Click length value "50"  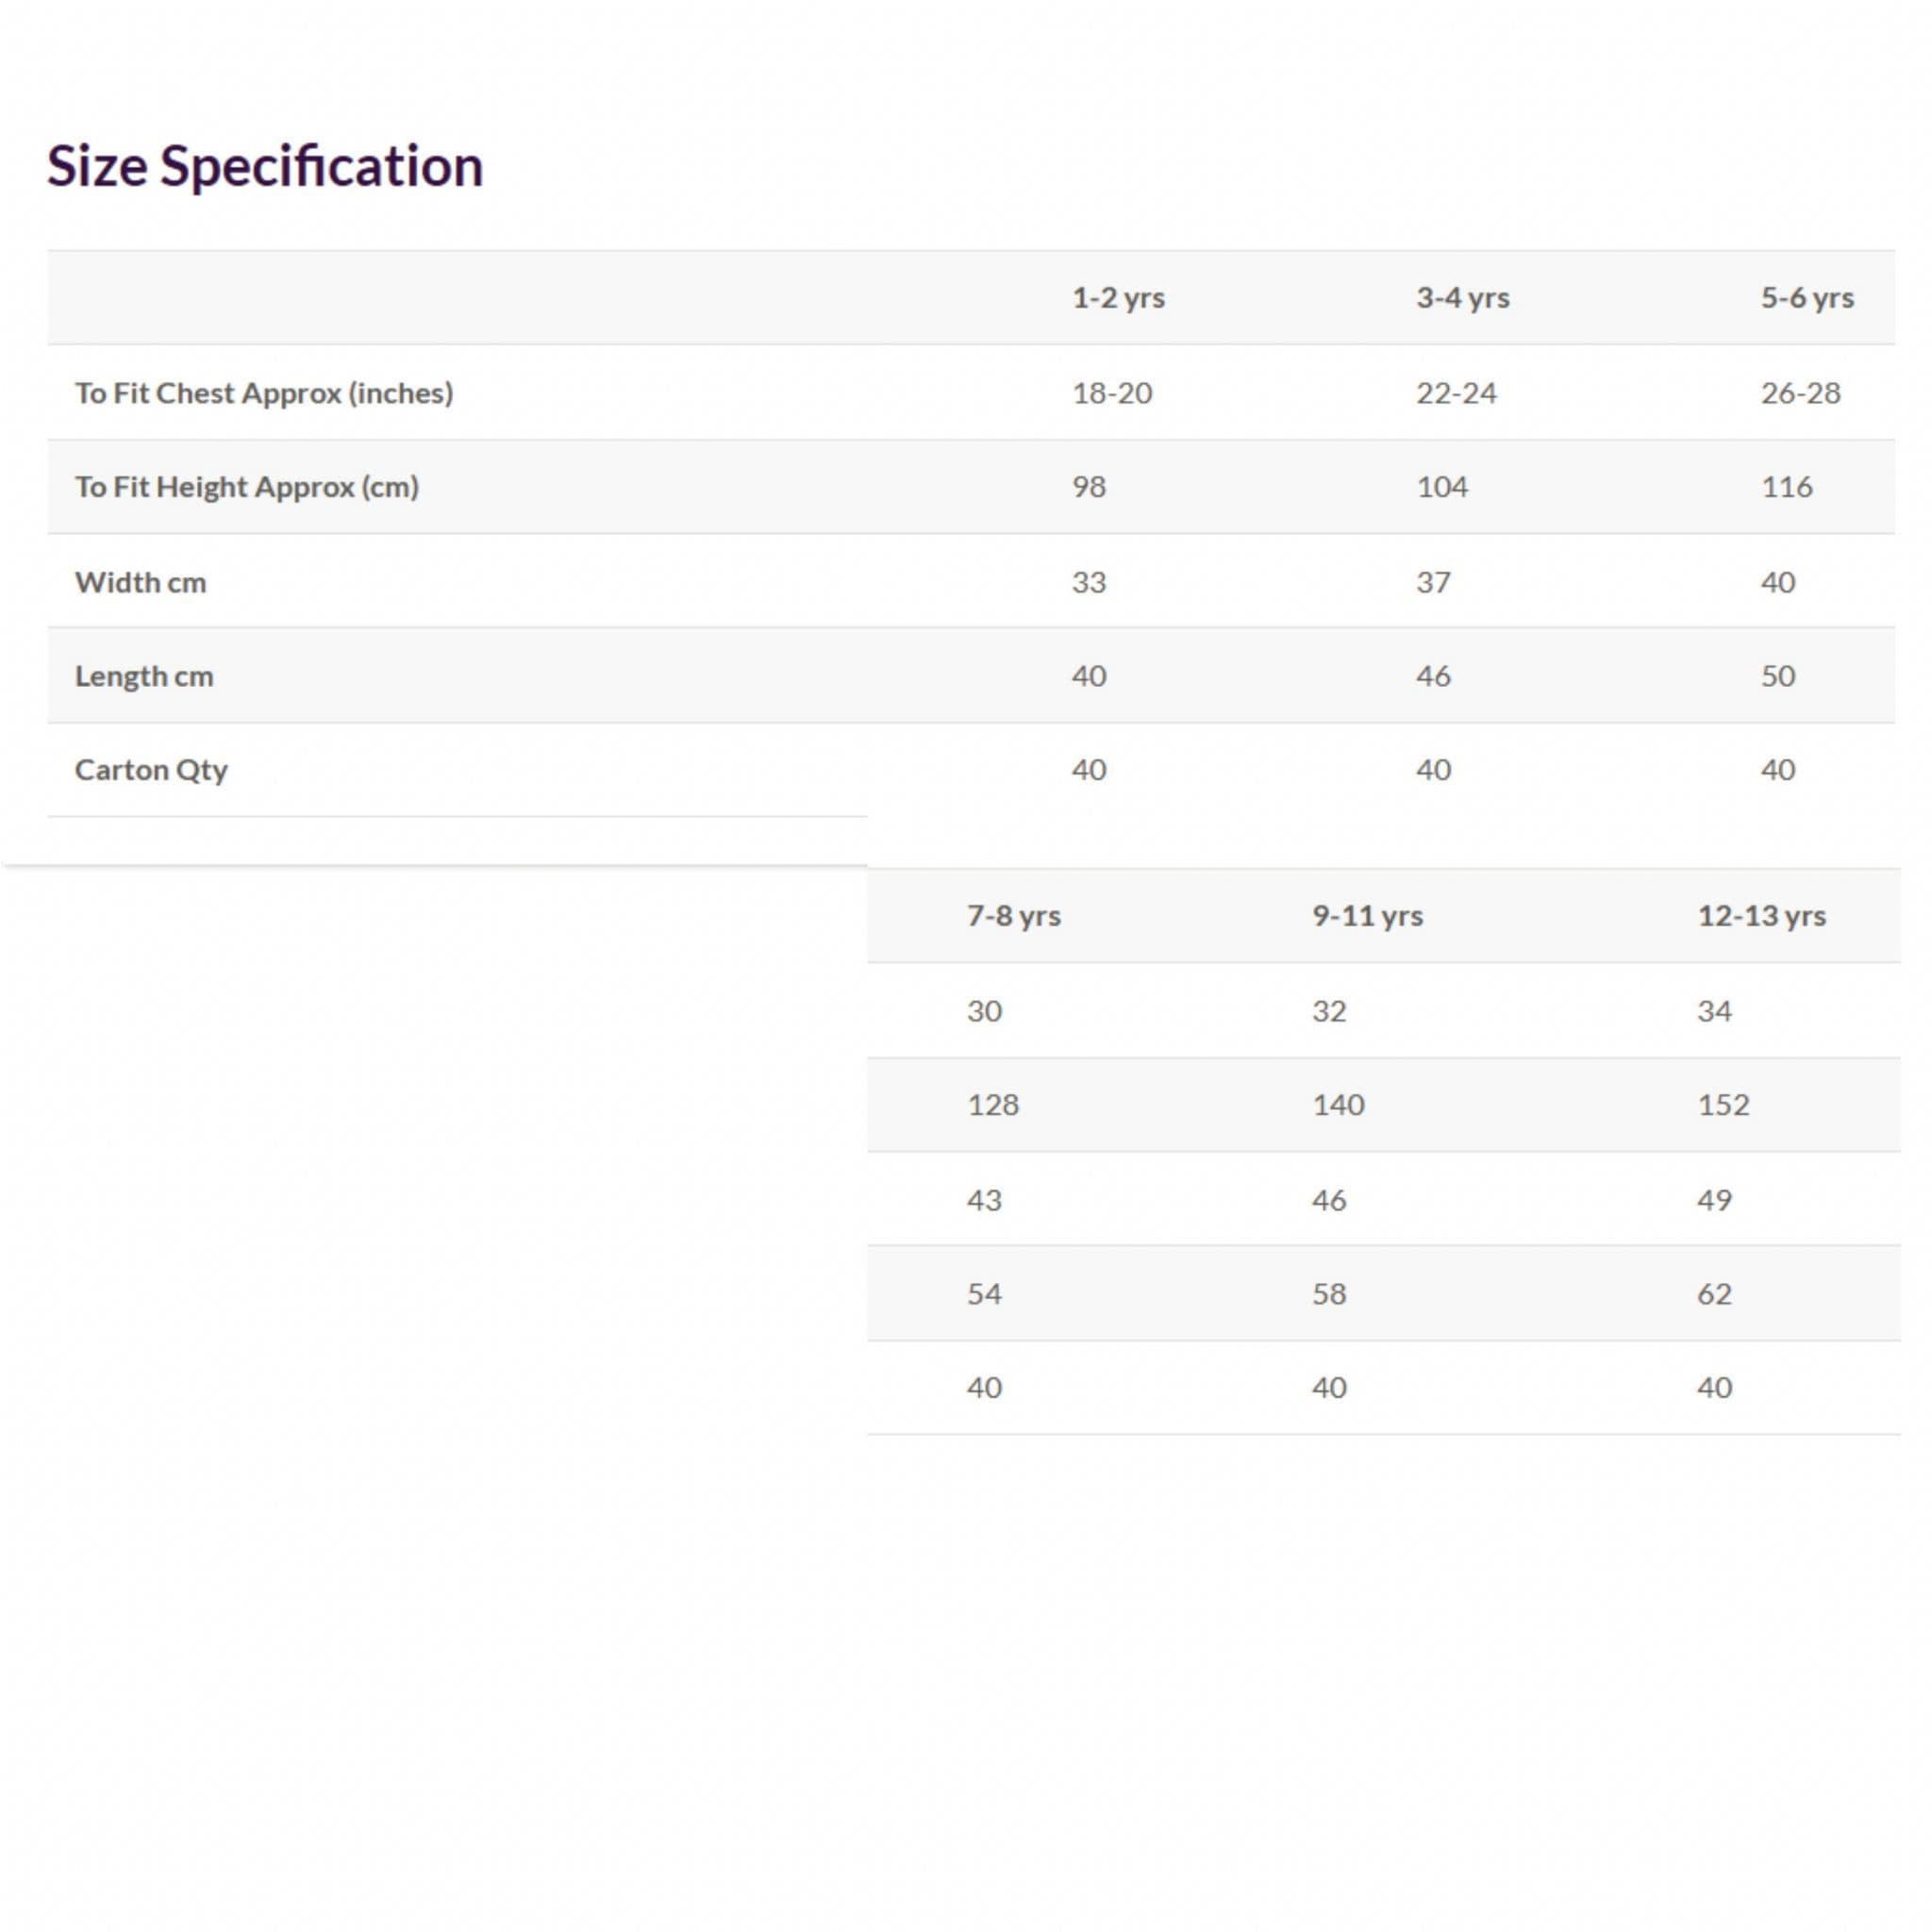[x=1778, y=676]
